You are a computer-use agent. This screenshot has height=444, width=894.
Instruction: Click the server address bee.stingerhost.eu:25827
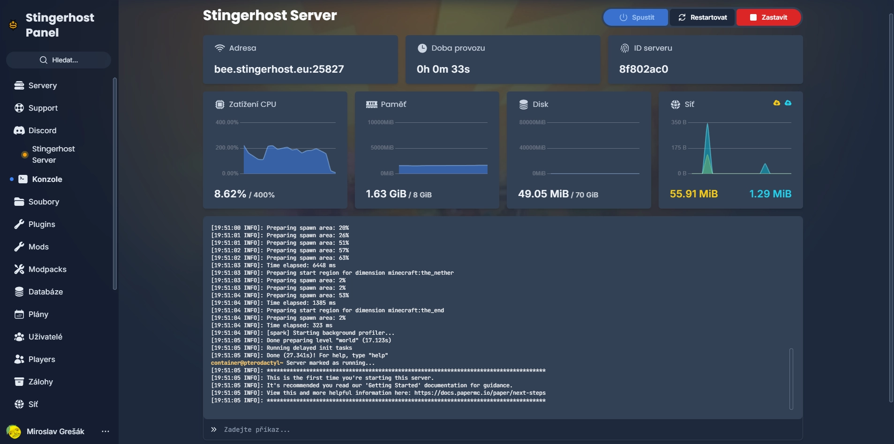(x=279, y=69)
